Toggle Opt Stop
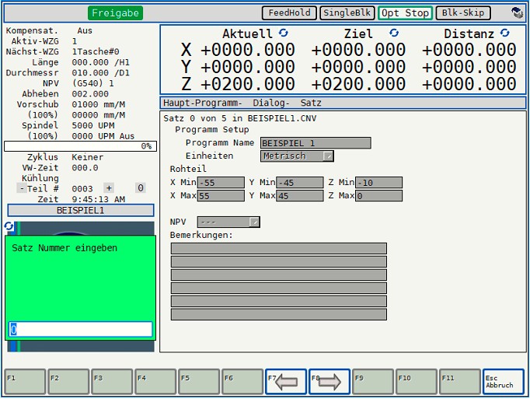The width and height of the screenshot is (530, 399). pos(405,13)
